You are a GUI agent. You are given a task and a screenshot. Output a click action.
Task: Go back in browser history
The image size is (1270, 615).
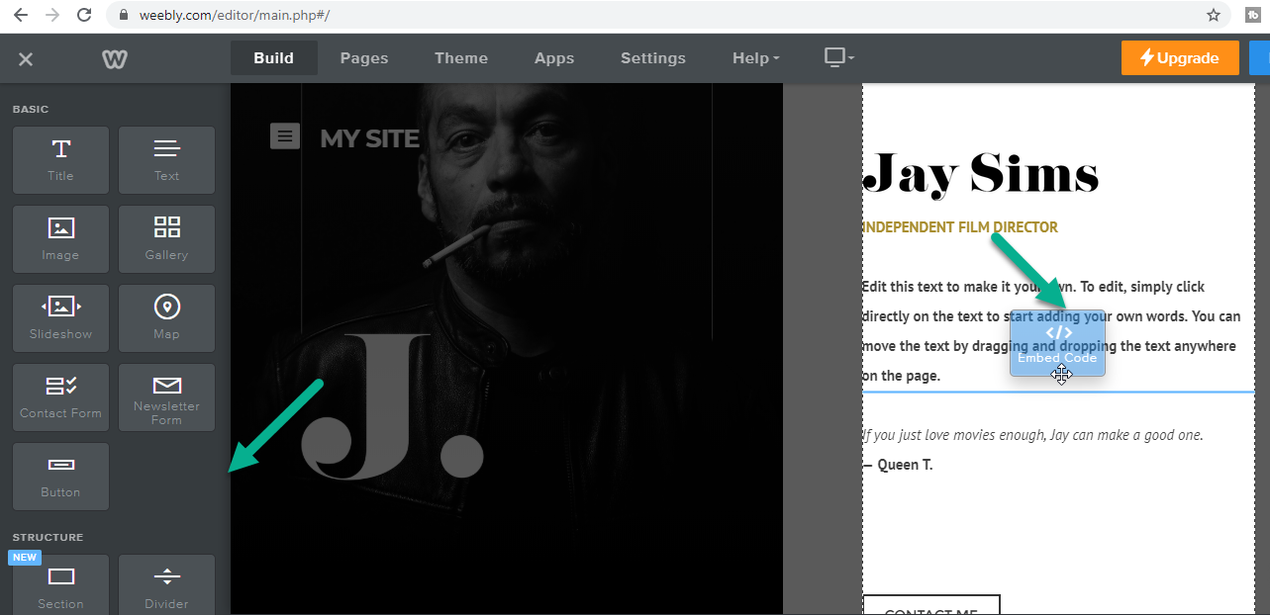[20, 15]
